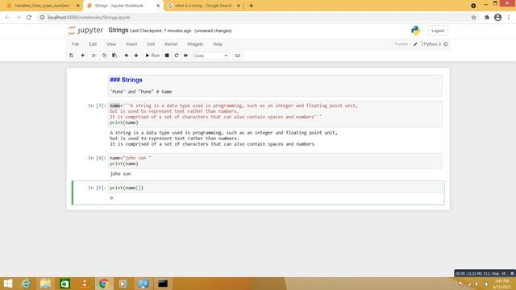Image resolution: width=516 pixels, height=290 pixels.
Task: Click the 'Pune' and "Pune" # Same line
Action: point(141,92)
